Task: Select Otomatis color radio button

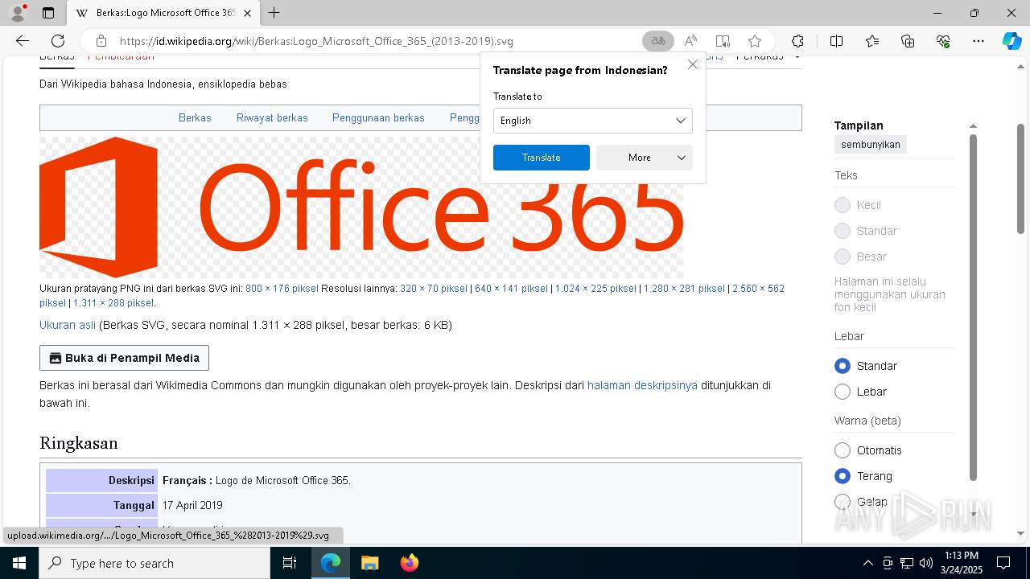Action: coord(843,450)
